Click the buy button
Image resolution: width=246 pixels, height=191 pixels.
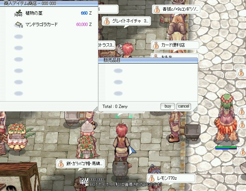[x=168, y=107]
